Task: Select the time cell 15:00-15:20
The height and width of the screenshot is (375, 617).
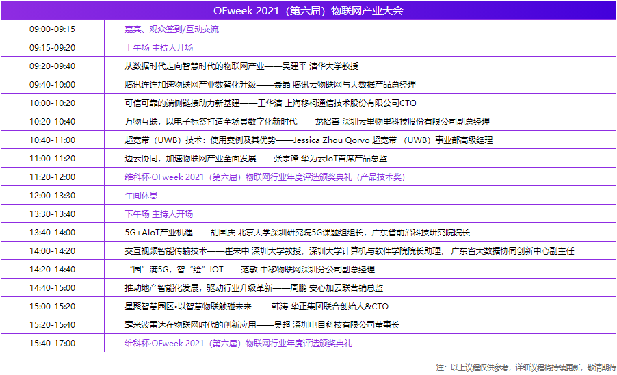Action: point(53,307)
